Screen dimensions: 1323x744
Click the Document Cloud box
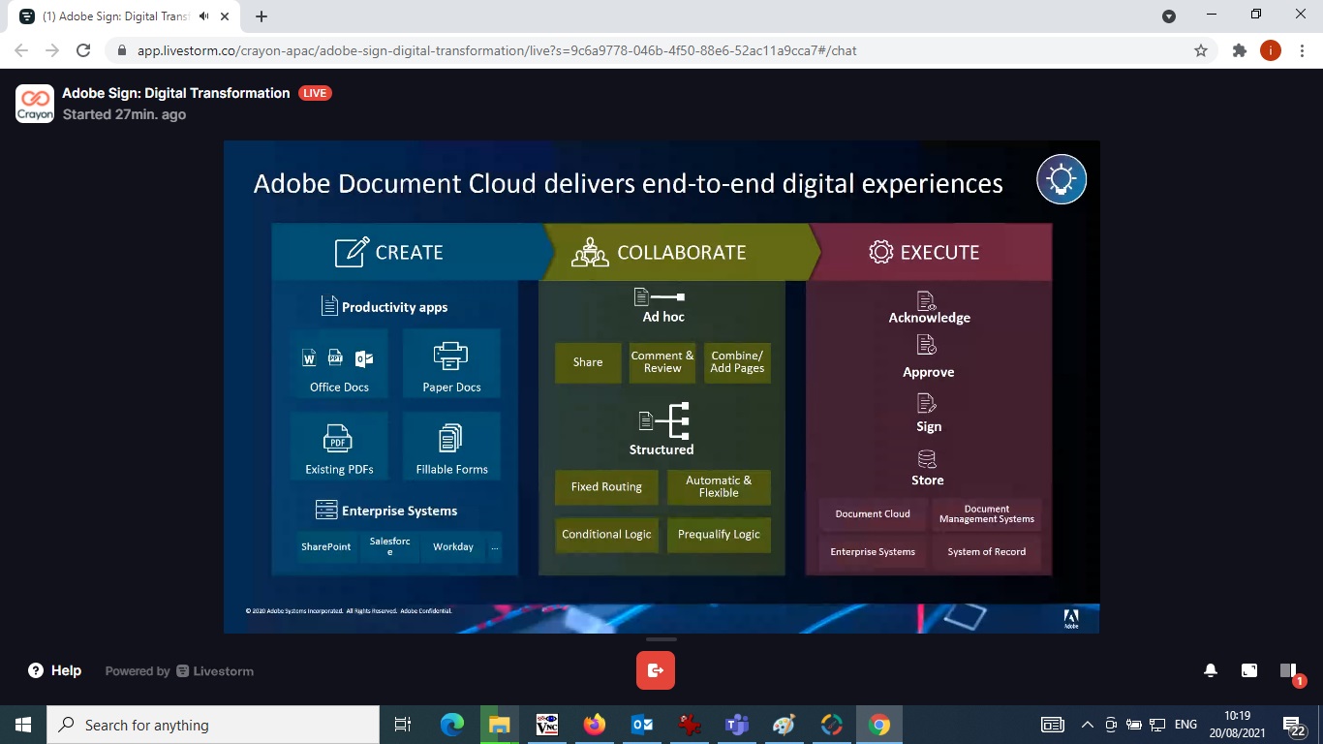point(873,514)
